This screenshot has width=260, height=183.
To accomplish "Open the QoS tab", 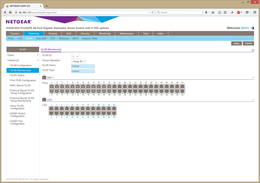I will coord(69,33).
